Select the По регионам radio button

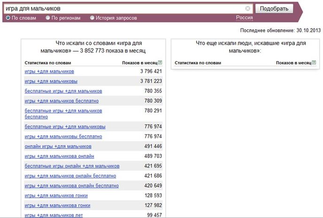[48, 18]
